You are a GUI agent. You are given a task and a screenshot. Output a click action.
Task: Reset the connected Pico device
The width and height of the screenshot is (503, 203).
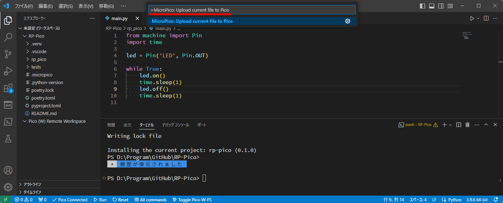[x=120, y=199]
